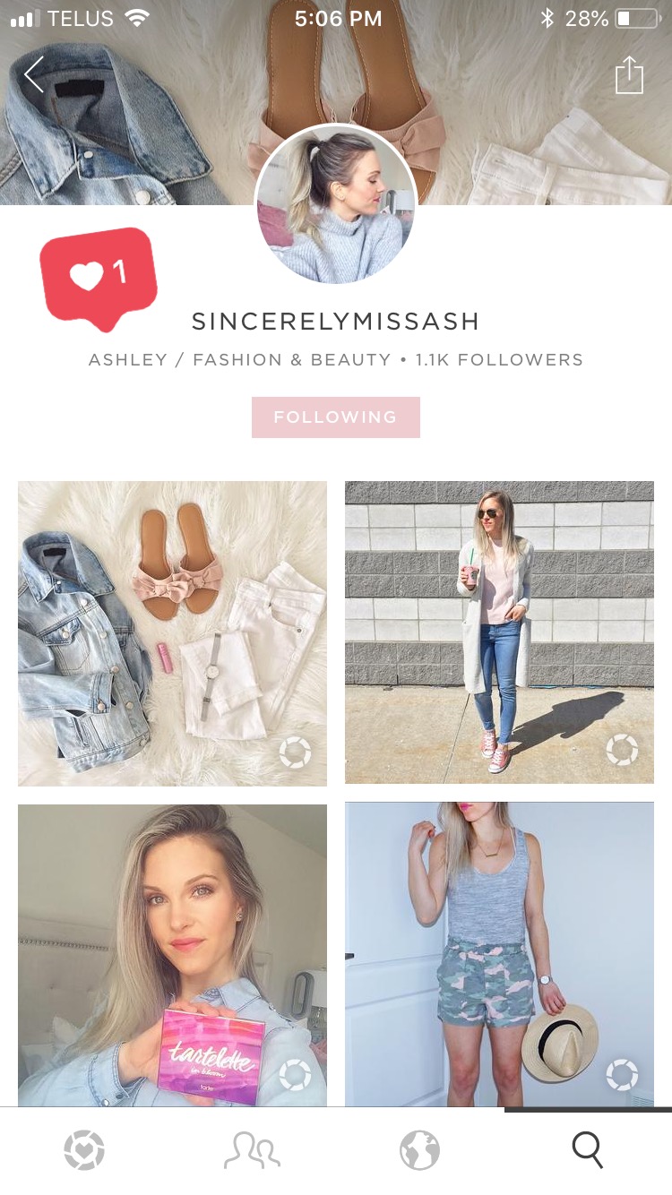
Task: Tap shop icon on camo shorts post
Action: 622,1074
